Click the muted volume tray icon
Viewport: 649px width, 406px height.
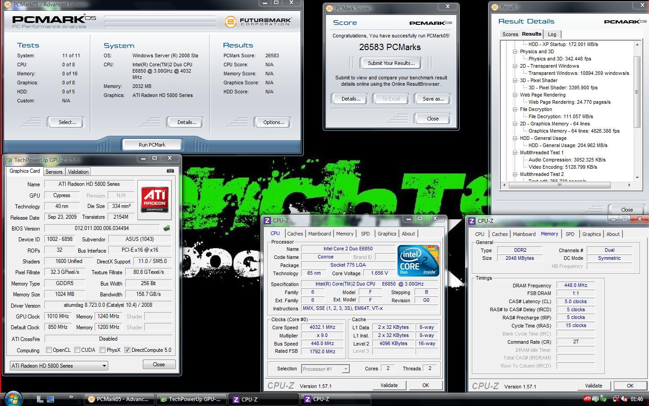pos(624,399)
